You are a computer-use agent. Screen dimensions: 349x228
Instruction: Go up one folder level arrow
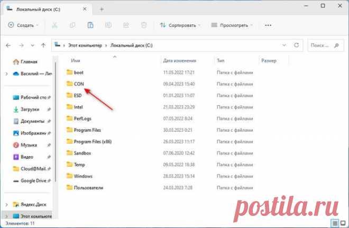tap(43, 45)
